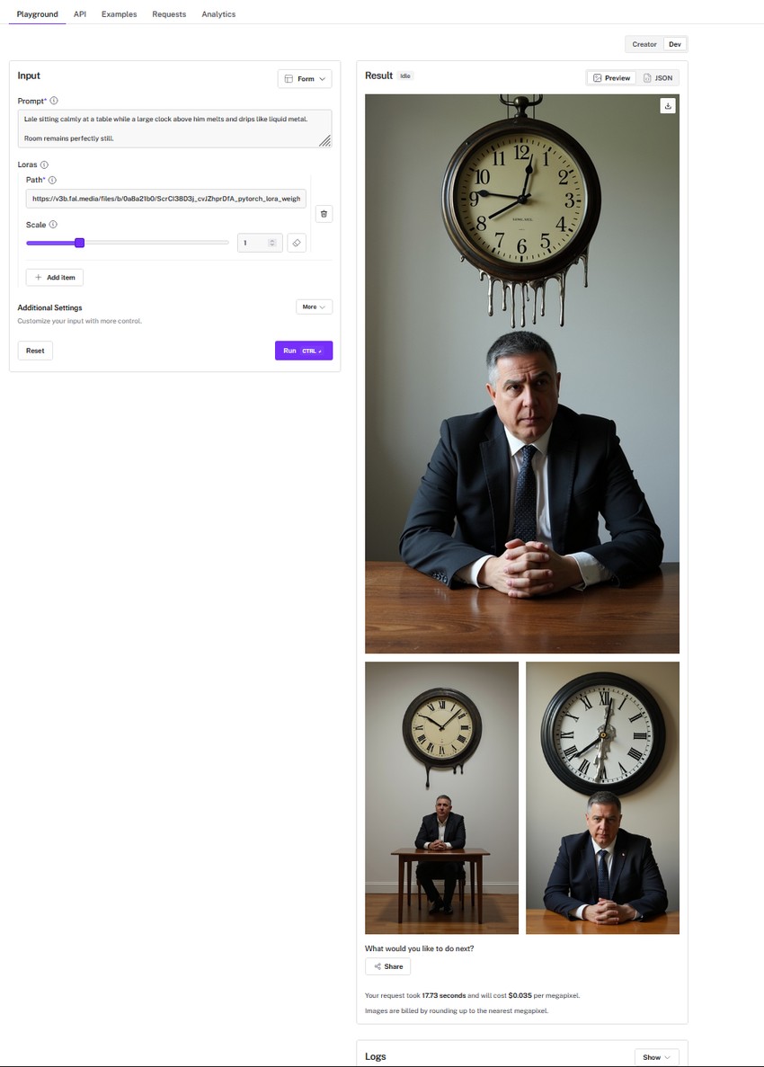Click the Scale slider handle

point(80,243)
